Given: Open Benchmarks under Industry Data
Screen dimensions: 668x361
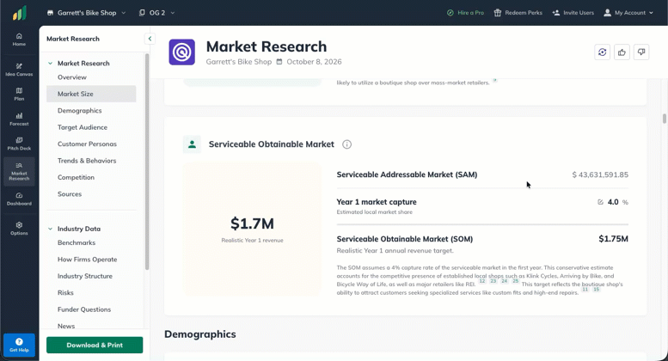Looking at the screenshot, I should pos(77,242).
